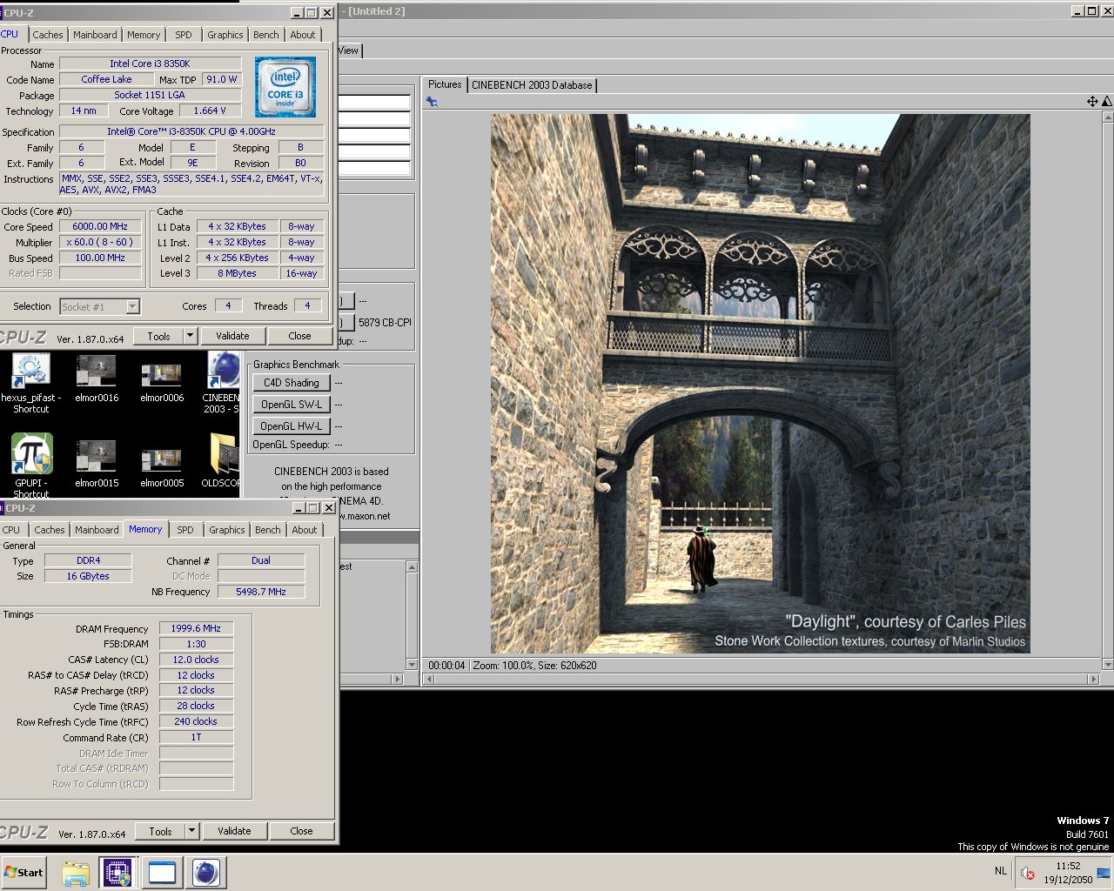1114x891 pixels.
Task: Open the blank window taskbar item
Action: (x=162, y=873)
